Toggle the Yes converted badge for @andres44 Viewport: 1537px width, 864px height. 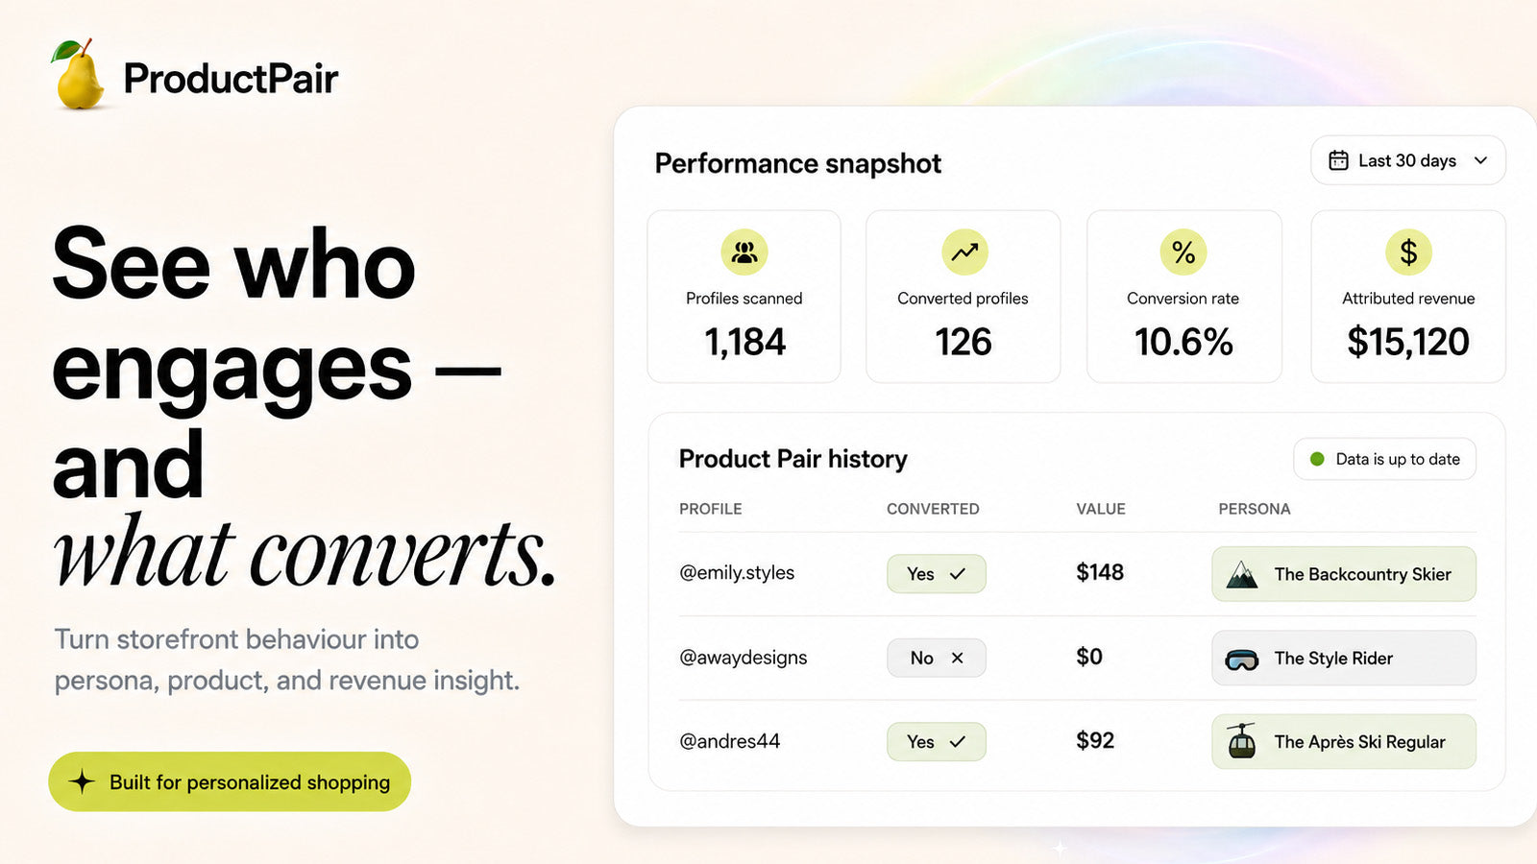click(x=937, y=741)
